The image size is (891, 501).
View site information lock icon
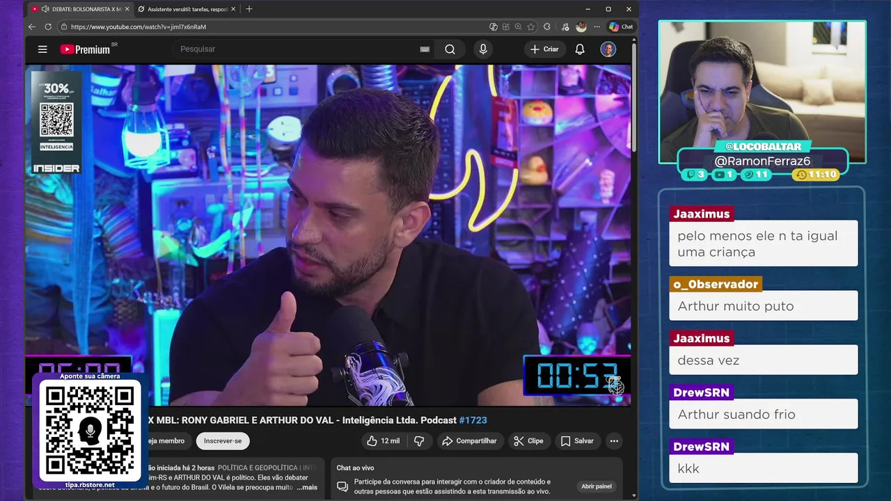(64, 26)
